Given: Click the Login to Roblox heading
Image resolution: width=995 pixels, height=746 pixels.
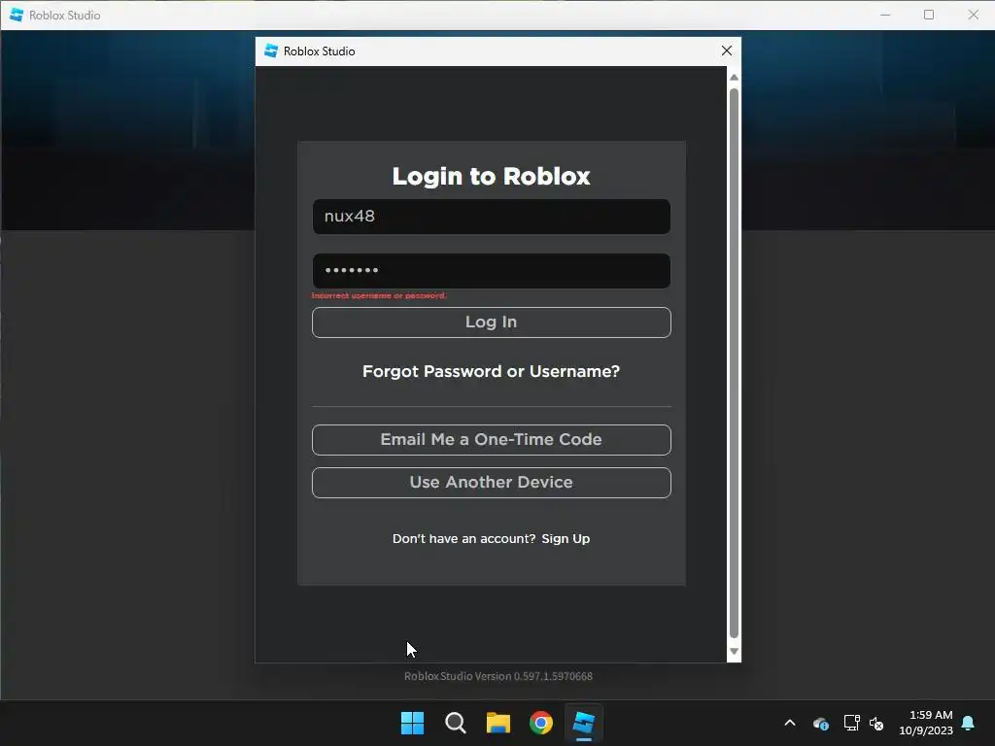Looking at the screenshot, I should point(491,177).
